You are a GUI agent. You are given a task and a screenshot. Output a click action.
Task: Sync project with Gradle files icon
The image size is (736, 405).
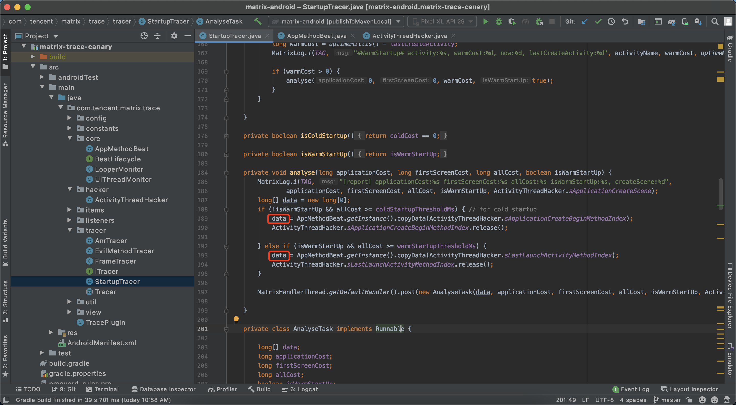tap(671, 21)
